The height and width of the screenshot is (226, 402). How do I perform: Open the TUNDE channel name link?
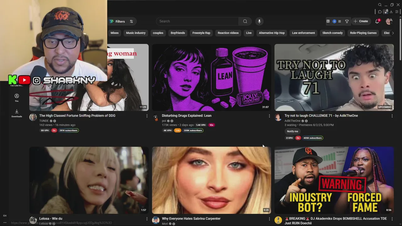(x=44, y=121)
